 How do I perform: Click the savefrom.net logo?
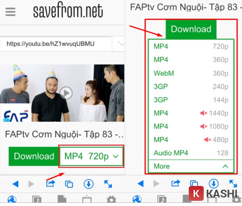tap(68, 10)
